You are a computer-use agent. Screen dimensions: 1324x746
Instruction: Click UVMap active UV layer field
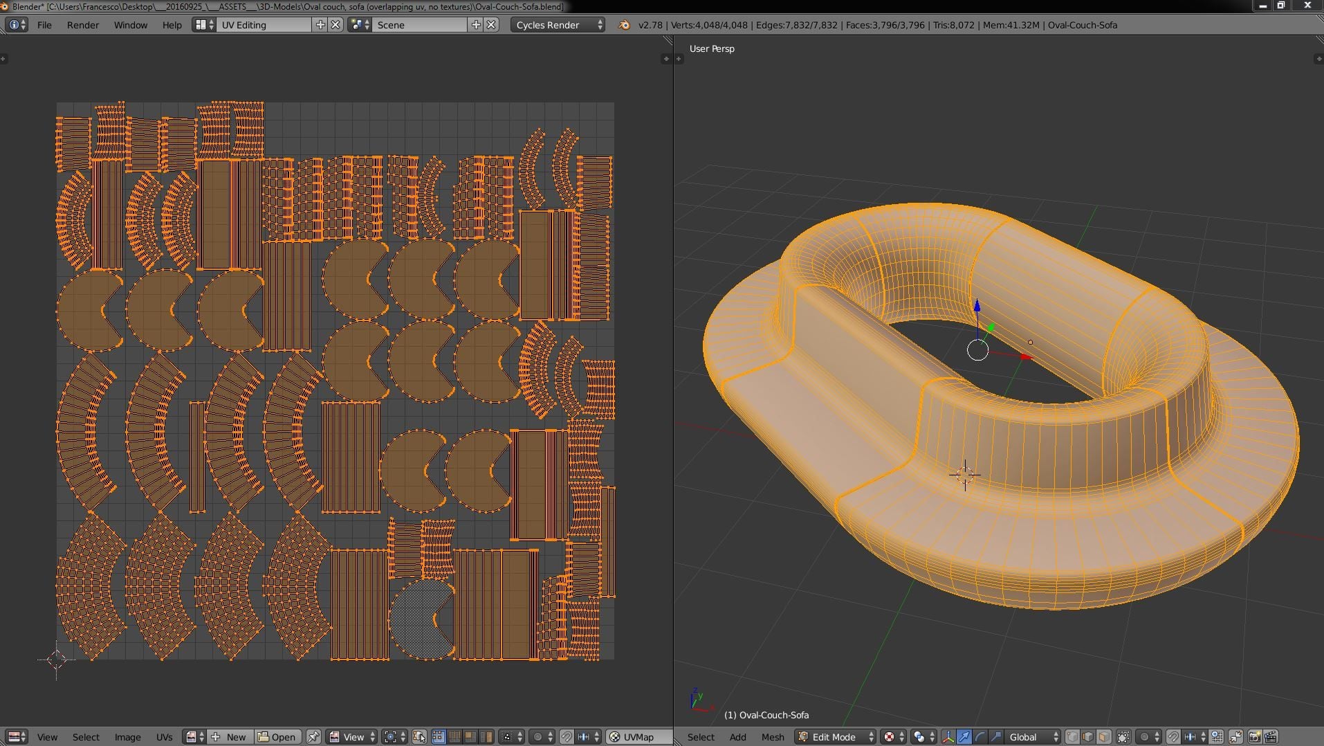pos(639,737)
